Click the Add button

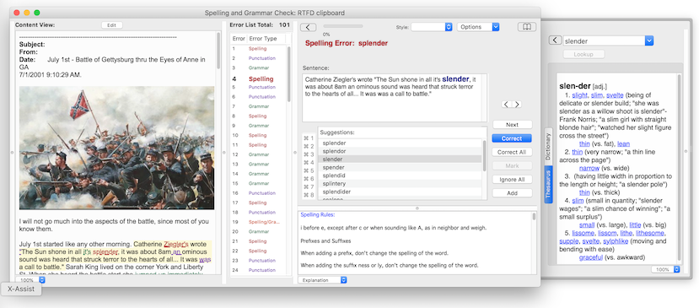(x=512, y=193)
